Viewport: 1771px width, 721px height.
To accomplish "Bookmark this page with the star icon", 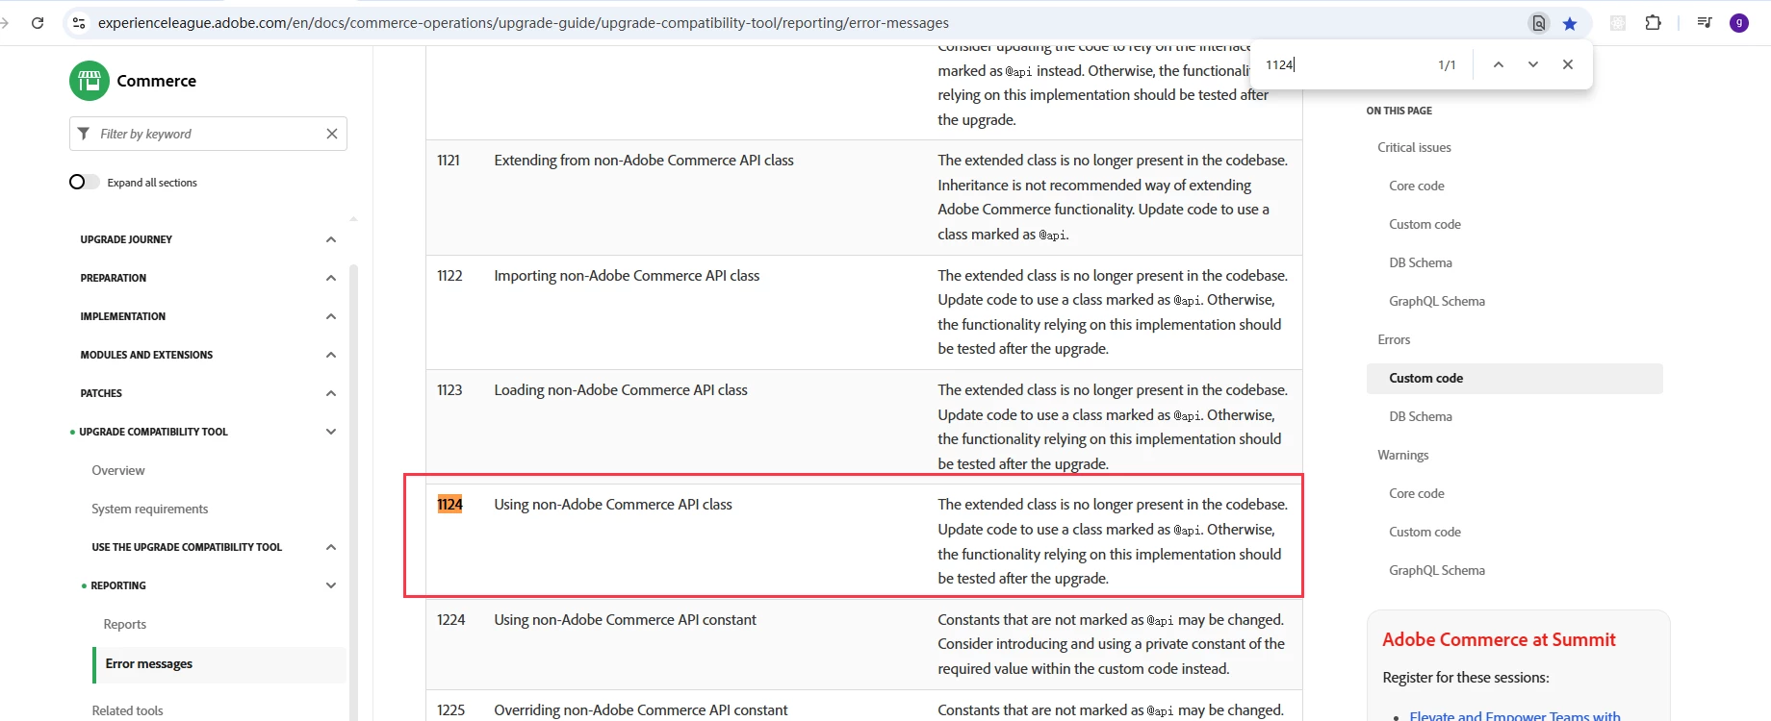I will 1570,23.
